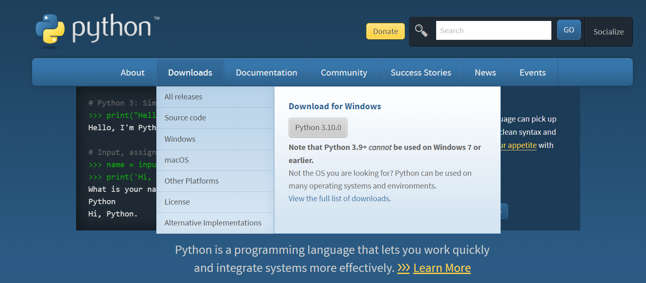646x283 pixels.
Task: Expand the Socialize dropdown
Action: [x=608, y=32]
